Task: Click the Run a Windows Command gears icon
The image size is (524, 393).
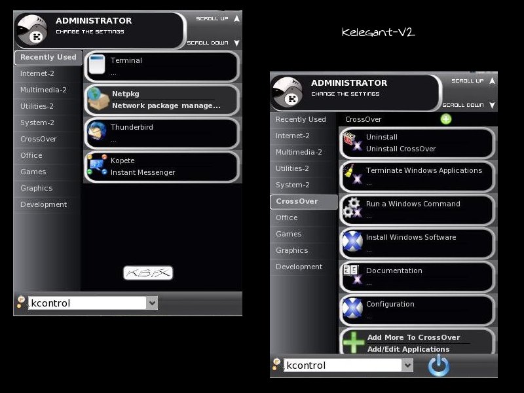Action: click(352, 208)
